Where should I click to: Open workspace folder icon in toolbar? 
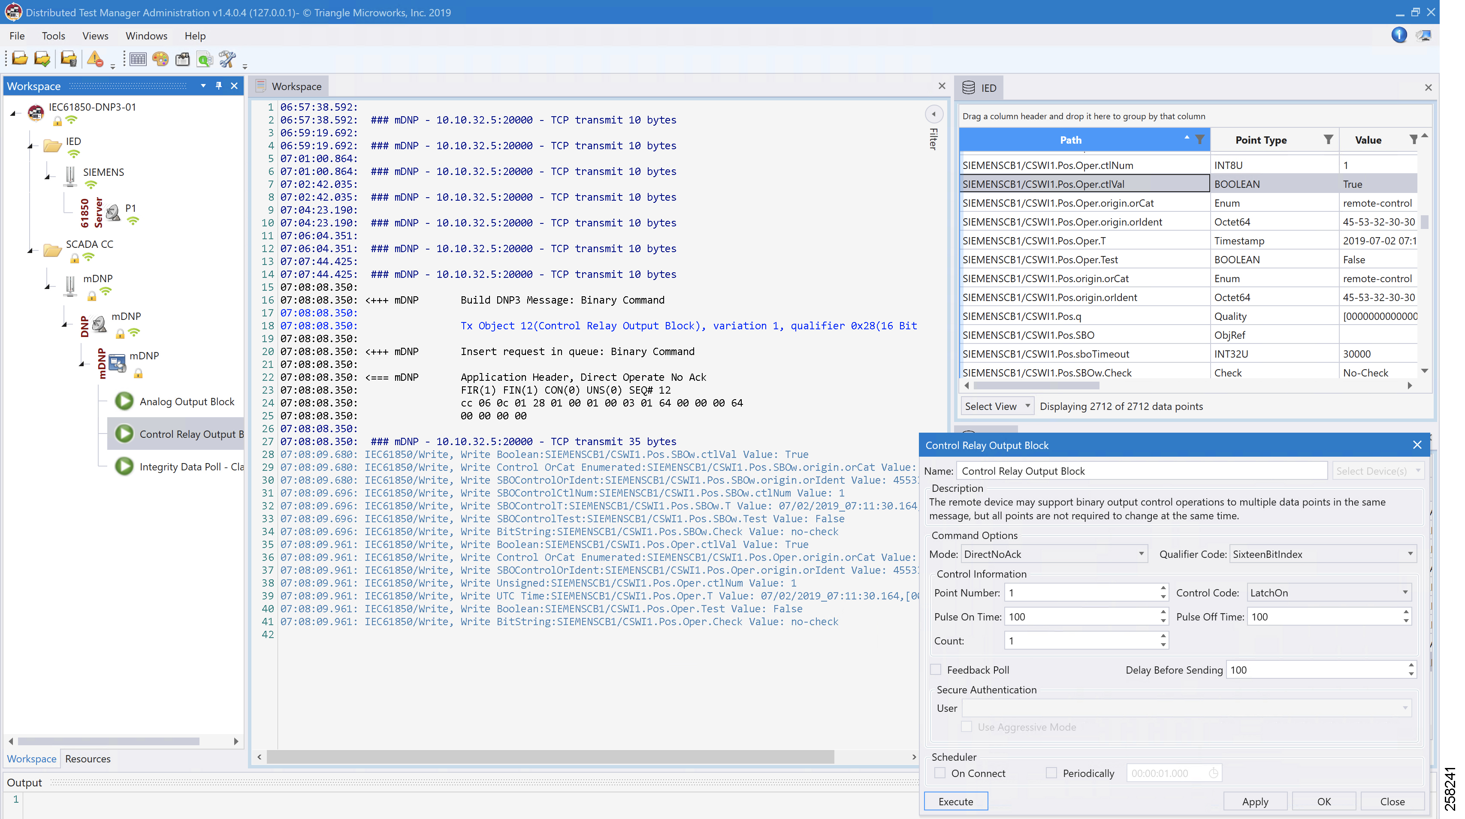[20, 59]
